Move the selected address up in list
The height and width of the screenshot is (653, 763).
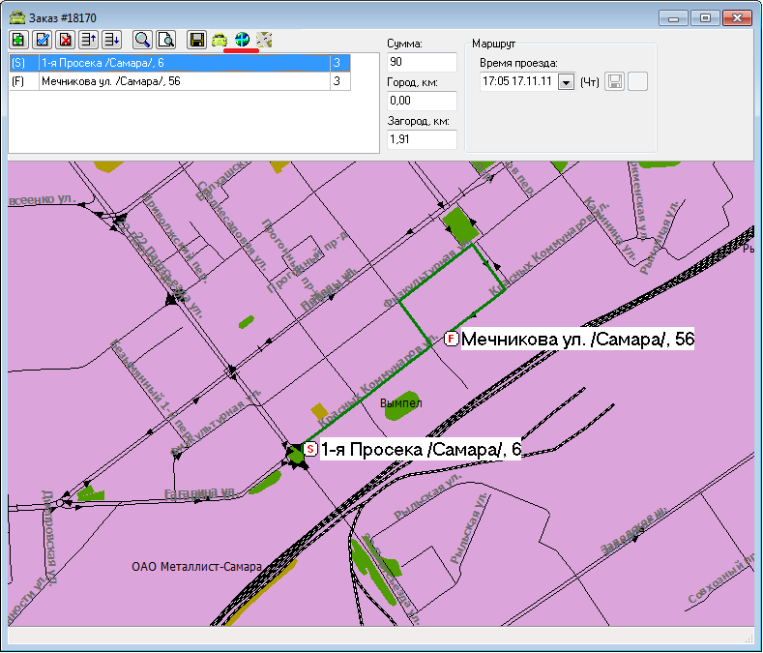tap(88, 40)
